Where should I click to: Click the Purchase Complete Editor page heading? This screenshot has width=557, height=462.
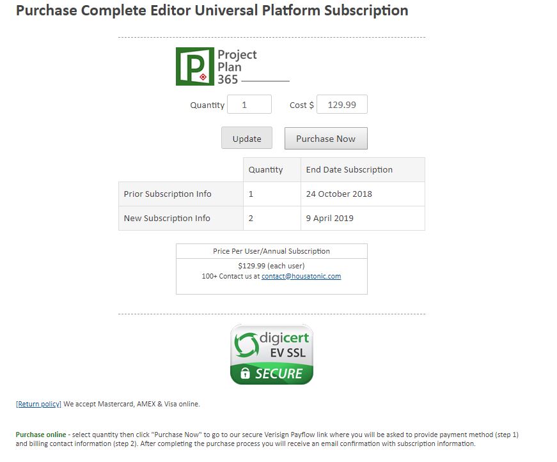click(212, 10)
